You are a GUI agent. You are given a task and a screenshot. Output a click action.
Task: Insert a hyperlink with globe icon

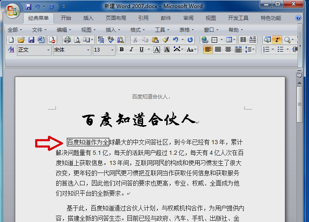204,40
